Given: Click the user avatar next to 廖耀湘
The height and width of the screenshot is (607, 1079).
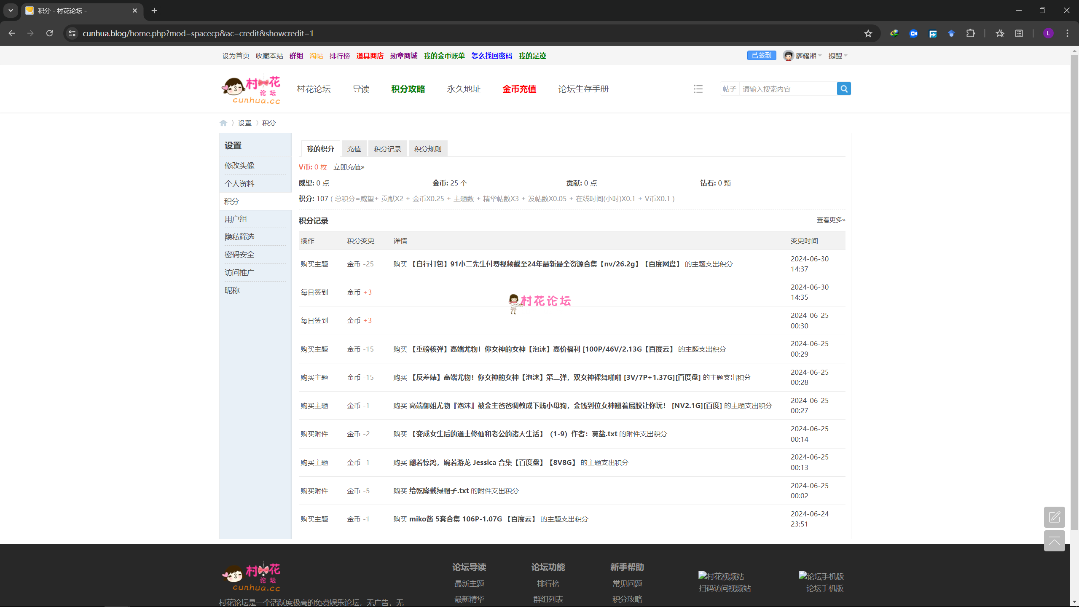Looking at the screenshot, I should (x=788, y=56).
